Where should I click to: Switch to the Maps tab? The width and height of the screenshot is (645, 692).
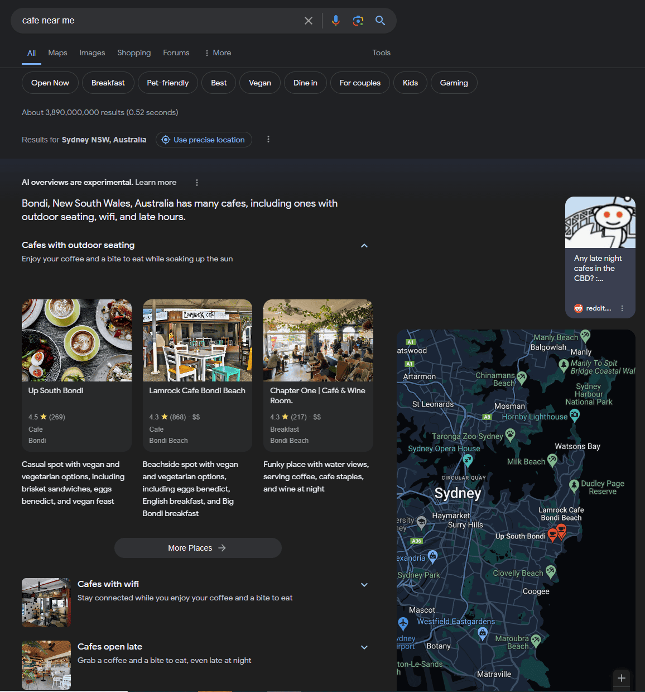click(x=57, y=53)
